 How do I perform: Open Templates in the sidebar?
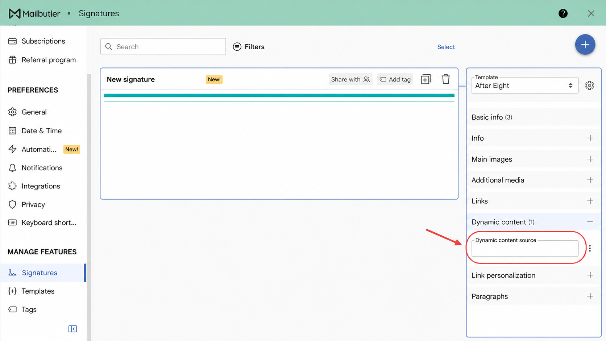tap(38, 291)
